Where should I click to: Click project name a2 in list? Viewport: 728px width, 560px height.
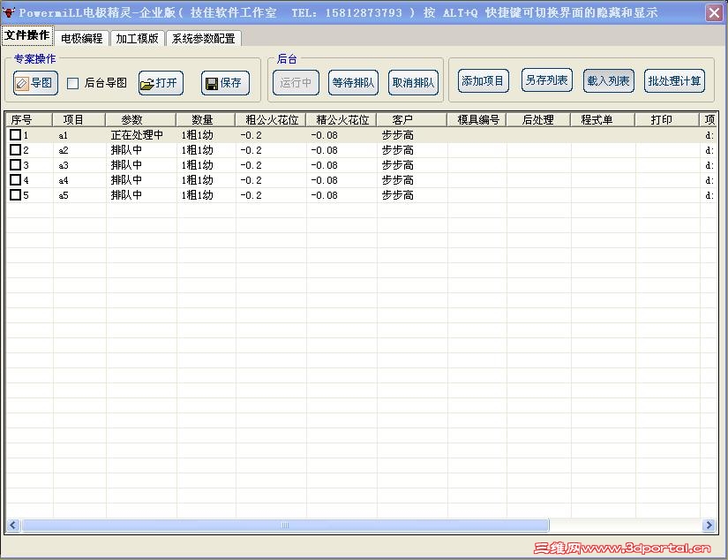point(64,150)
